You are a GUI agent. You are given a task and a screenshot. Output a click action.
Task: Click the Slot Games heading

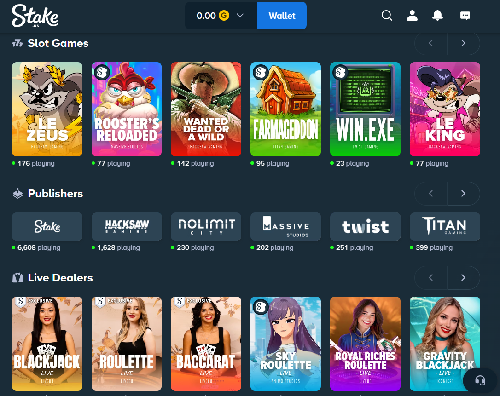coord(58,43)
